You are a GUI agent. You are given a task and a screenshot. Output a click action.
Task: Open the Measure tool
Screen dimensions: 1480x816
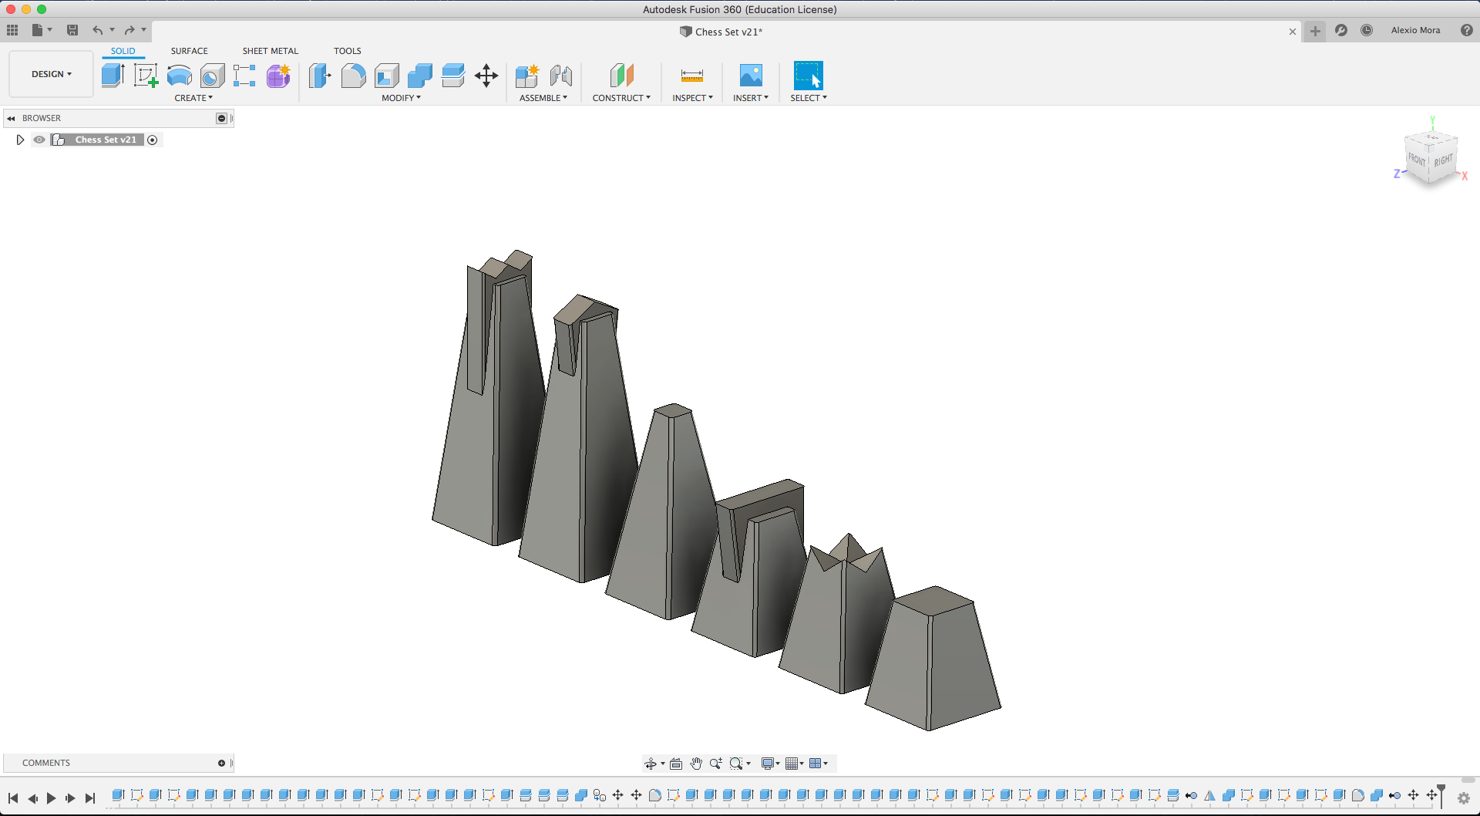click(x=692, y=75)
